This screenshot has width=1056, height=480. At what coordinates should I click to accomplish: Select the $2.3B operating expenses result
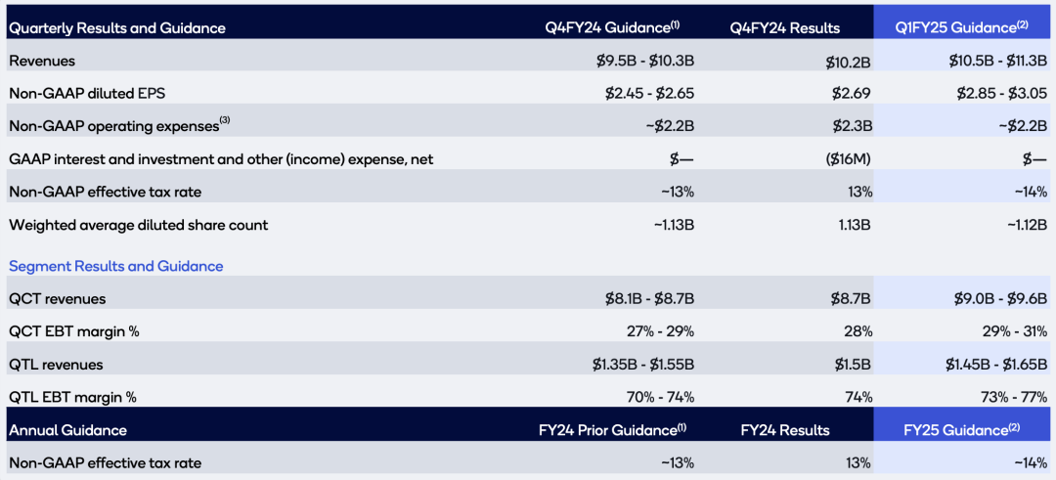tap(851, 127)
